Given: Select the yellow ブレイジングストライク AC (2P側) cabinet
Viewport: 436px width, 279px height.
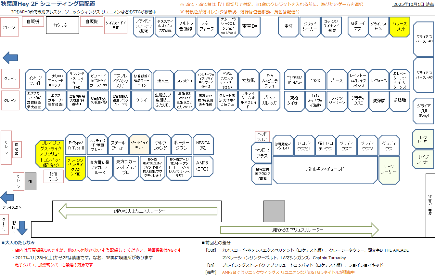Looking at the screenshot, I should (75, 167).
